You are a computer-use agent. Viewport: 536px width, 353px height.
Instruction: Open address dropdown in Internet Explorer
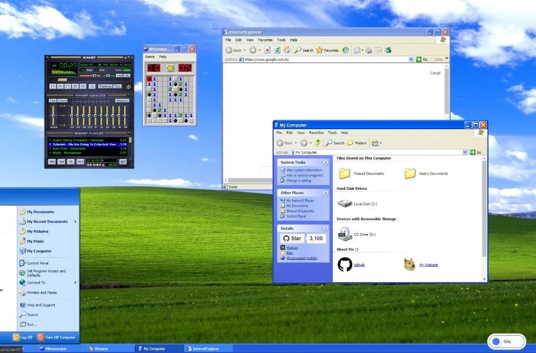click(x=411, y=60)
